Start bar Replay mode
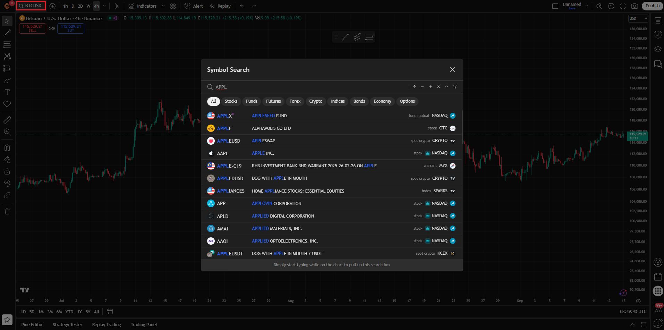 220,6
